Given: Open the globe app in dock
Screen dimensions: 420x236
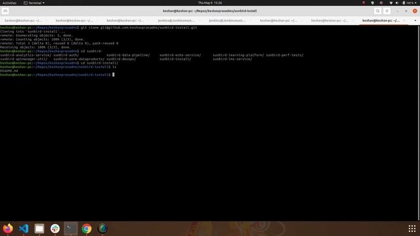Looking at the screenshot, I should click(x=102, y=229).
